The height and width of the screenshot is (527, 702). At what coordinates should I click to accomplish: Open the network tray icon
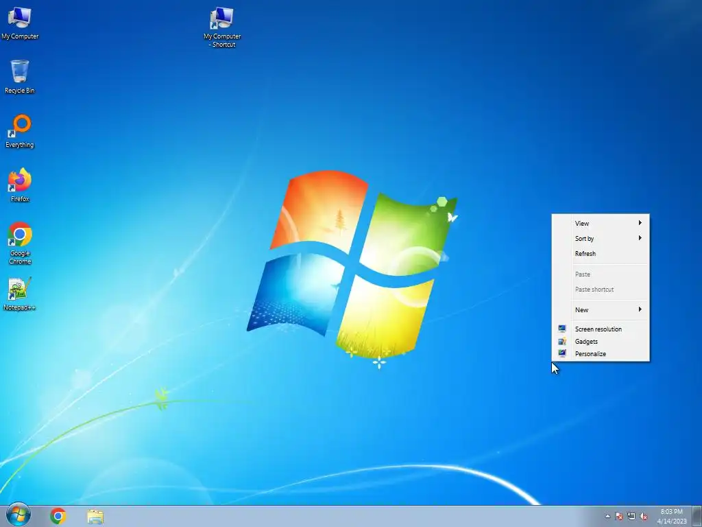click(x=631, y=516)
